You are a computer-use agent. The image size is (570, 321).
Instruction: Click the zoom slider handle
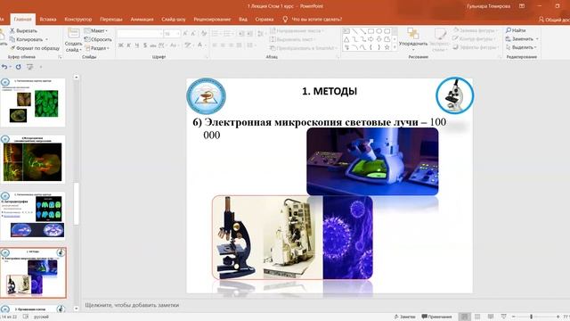531,317
